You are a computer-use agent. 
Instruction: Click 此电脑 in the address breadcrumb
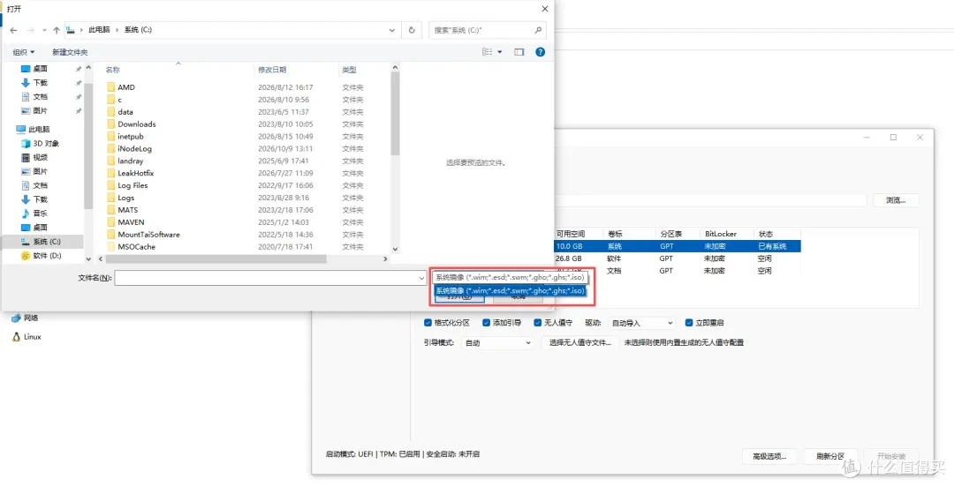pyautogui.click(x=101, y=30)
